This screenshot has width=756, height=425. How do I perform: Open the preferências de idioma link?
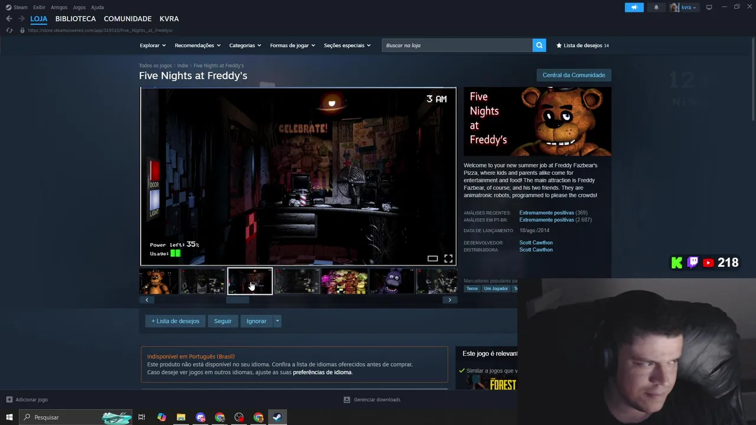[x=322, y=372]
